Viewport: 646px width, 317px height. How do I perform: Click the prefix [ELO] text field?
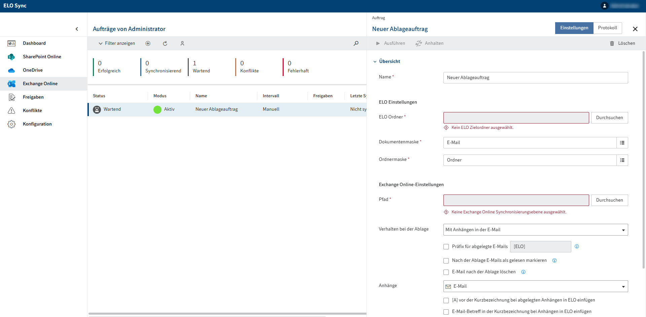point(540,247)
